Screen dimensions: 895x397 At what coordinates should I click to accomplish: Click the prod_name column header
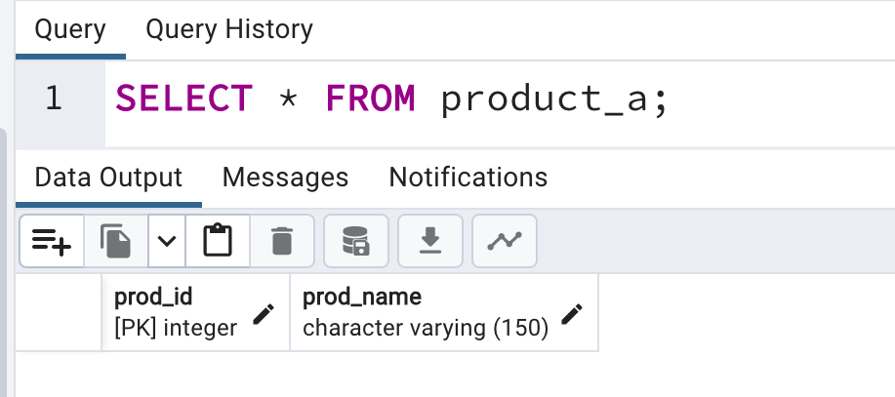pyautogui.click(x=444, y=312)
